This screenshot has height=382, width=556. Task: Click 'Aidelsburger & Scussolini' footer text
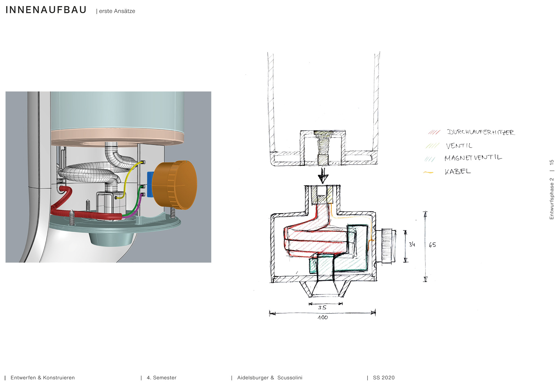[270, 378]
